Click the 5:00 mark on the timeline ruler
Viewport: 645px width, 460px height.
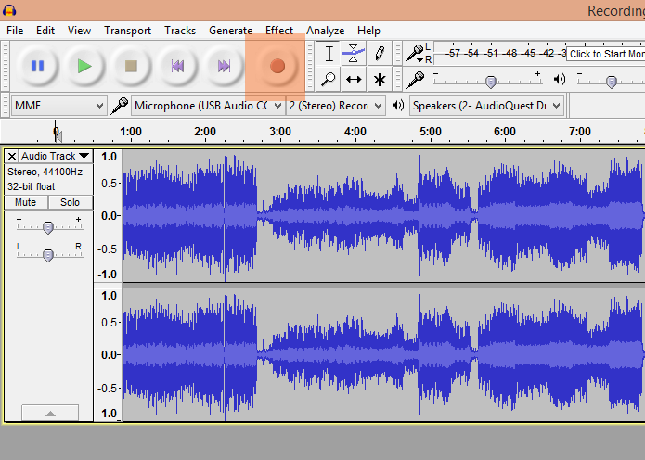[x=431, y=132]
